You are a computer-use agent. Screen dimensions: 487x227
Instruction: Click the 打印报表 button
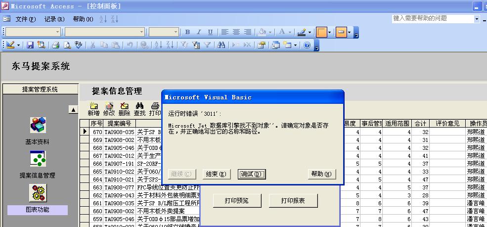(x=293, y=201)
